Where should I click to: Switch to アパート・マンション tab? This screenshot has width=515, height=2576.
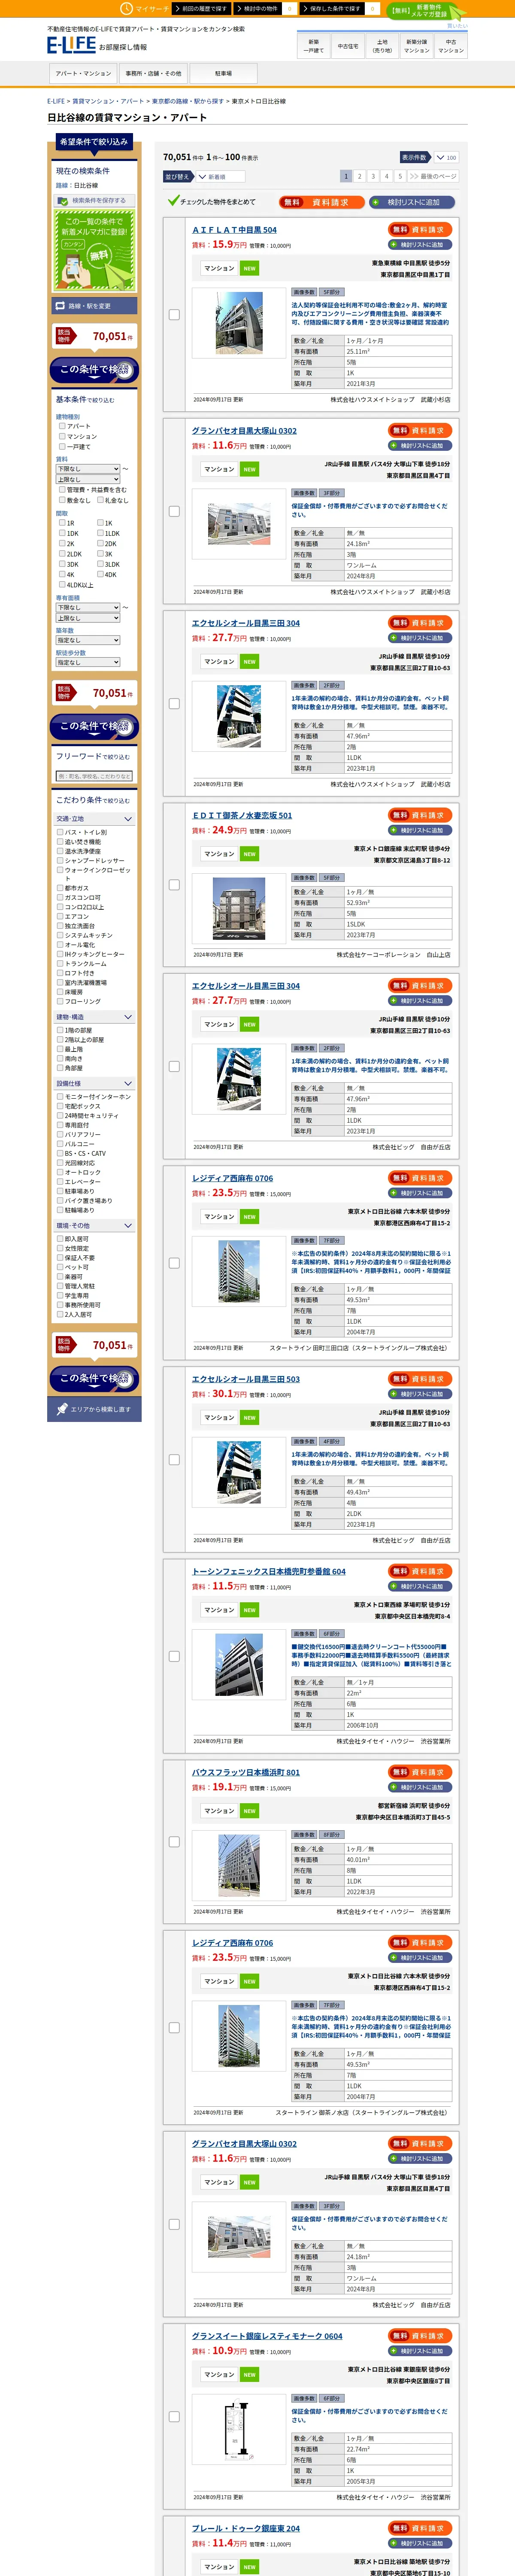tap(83, 74)
